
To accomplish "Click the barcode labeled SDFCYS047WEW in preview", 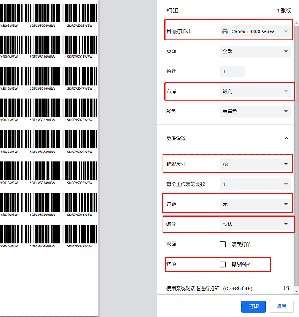I will (80, 234).
